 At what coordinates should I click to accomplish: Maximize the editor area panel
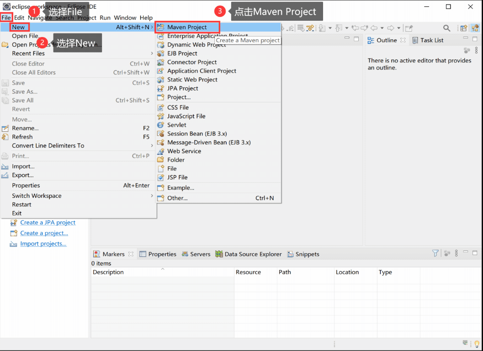(x=356, y=39)
